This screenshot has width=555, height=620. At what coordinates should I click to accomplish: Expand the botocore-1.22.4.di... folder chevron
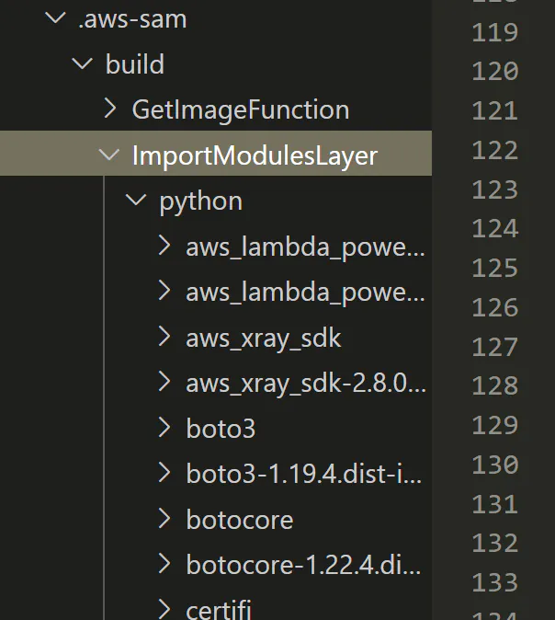pyautogui.click(x=164, y=564)
